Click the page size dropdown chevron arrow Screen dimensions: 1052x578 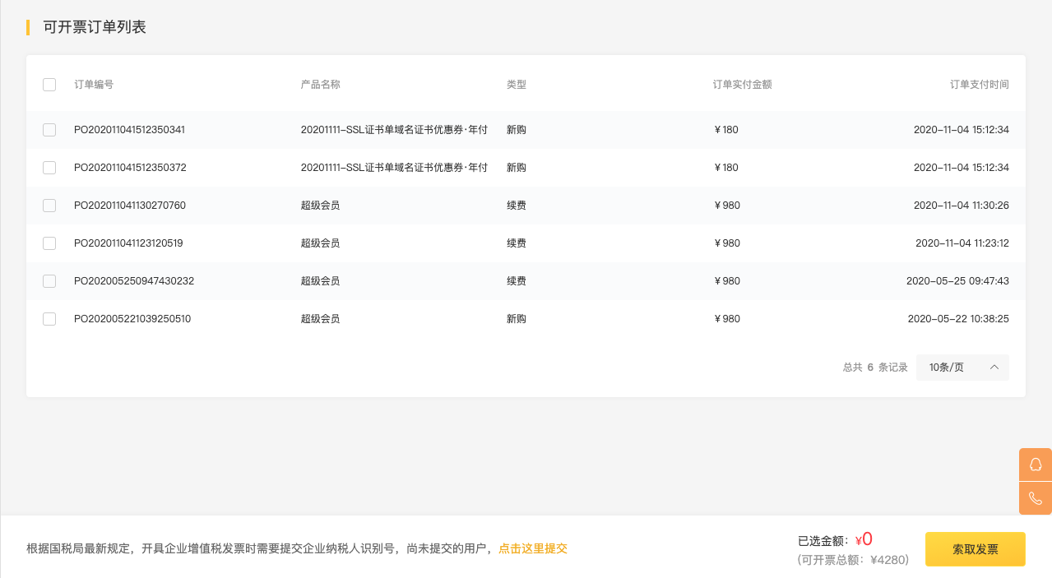(994, 368)
